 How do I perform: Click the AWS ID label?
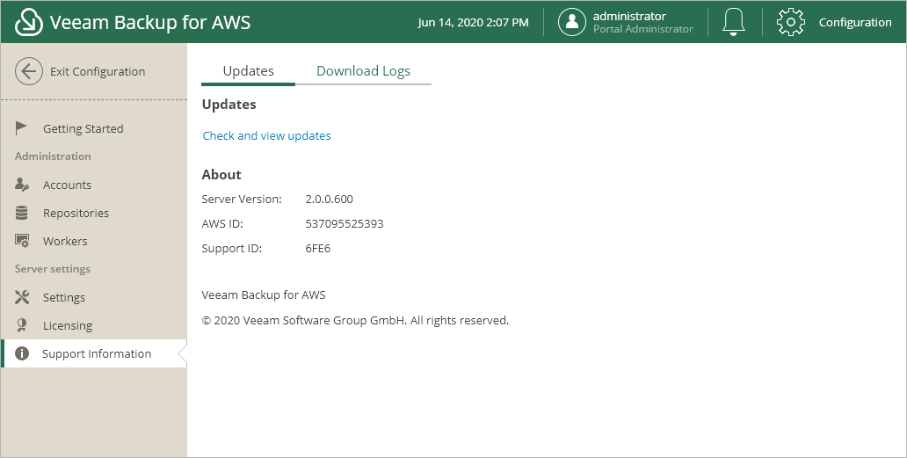pos(222,224)
